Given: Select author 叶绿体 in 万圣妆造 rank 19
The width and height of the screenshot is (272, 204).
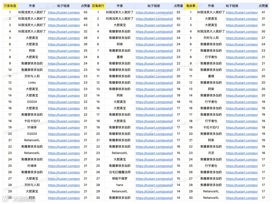Looking at the screenshot, I should (32, 127).
